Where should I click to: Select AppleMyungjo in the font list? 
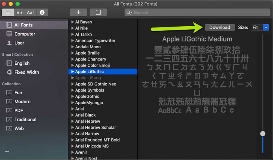103,102
